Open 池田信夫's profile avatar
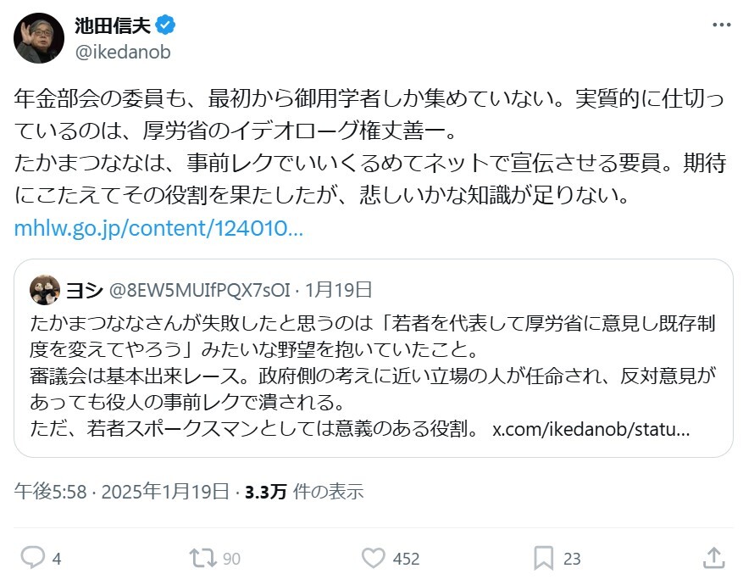 (39, 38)
